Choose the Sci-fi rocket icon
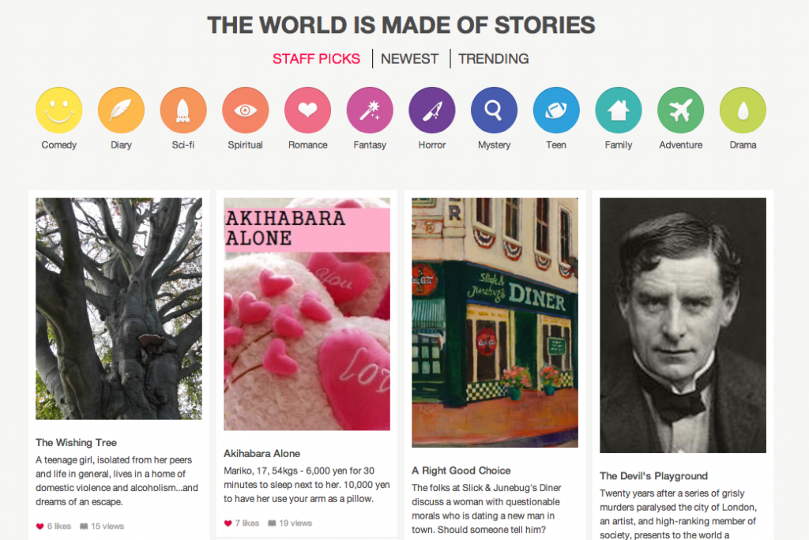 (183, 111)
